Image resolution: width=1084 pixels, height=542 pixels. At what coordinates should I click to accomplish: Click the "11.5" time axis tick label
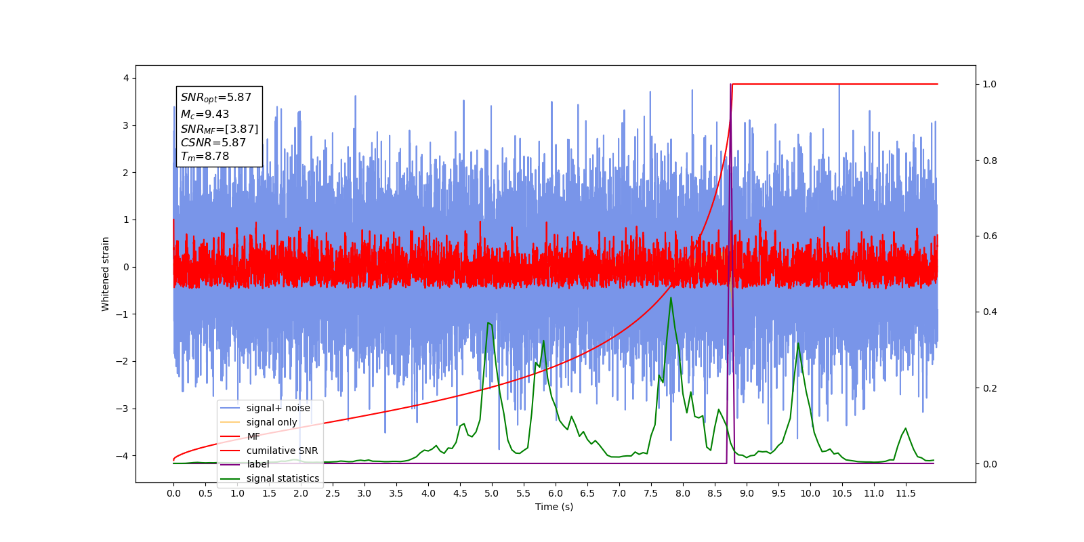(x=906, y=493)
